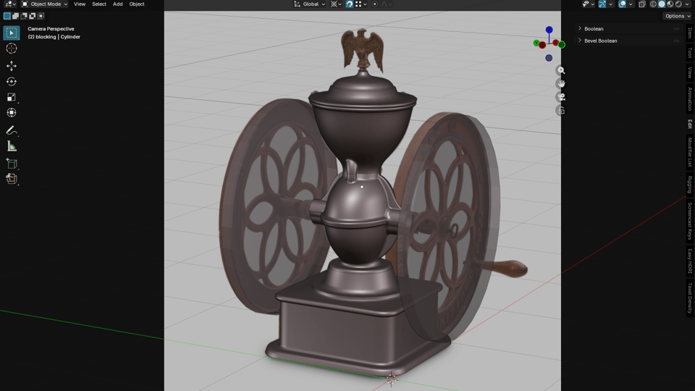Set selection mode to Extend
The width and height of the screenshot is (695, 391).
click(15, 16)
